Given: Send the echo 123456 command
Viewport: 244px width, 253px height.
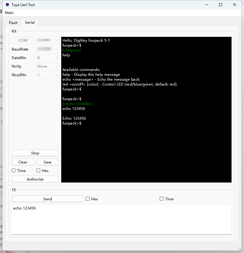Looking at the screenshot, I should tap(48, 199).
